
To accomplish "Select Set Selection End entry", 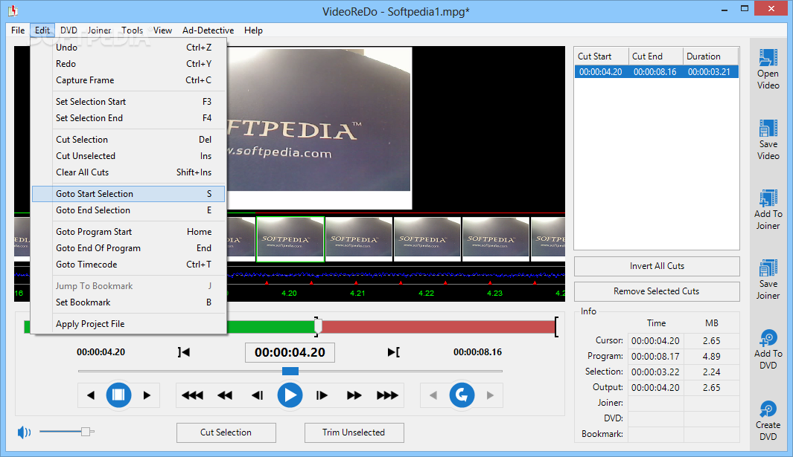I will tap(129, 117).
